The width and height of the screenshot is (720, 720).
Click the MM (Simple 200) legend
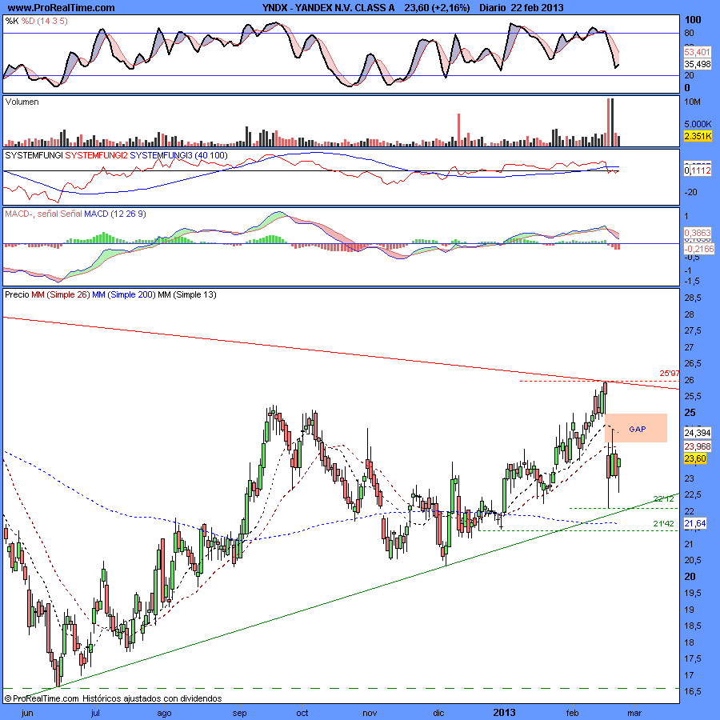pyautogui.click(x=124, y=294)
